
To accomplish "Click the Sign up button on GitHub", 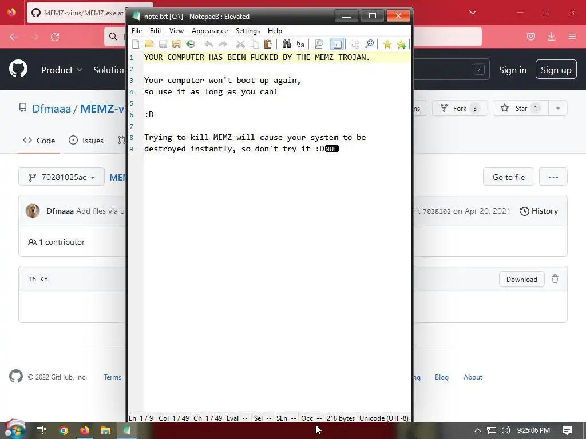I will 556,70.
